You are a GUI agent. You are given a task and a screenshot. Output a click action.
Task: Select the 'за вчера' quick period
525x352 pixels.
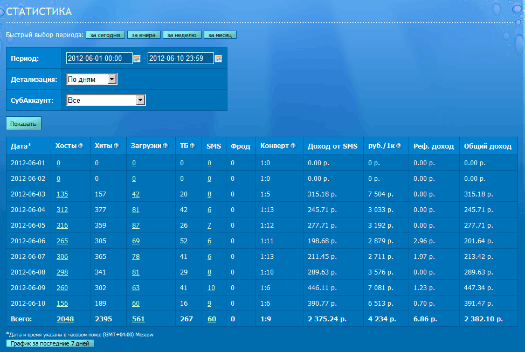coord(144,35)
